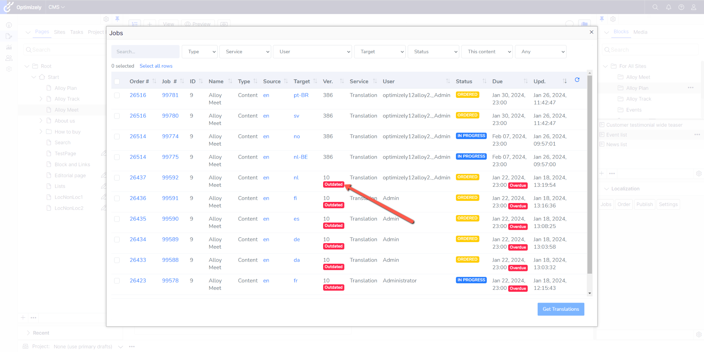Open the help question mark icon

[x=681, y=7]
